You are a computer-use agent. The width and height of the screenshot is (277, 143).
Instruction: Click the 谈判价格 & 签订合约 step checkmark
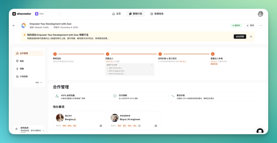click(160, 54)
